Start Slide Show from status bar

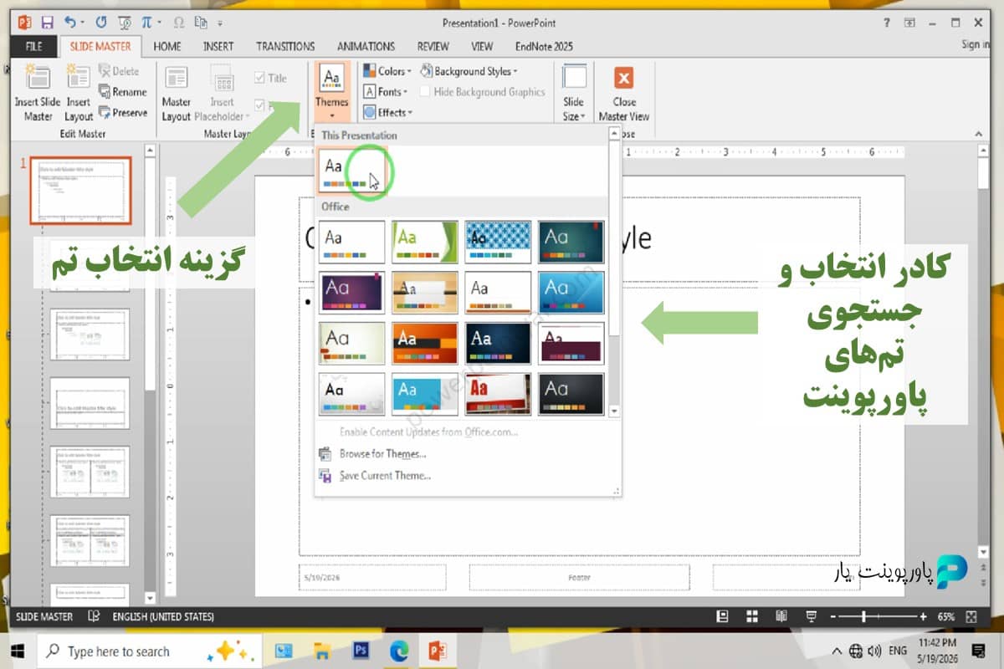(811, 616)
